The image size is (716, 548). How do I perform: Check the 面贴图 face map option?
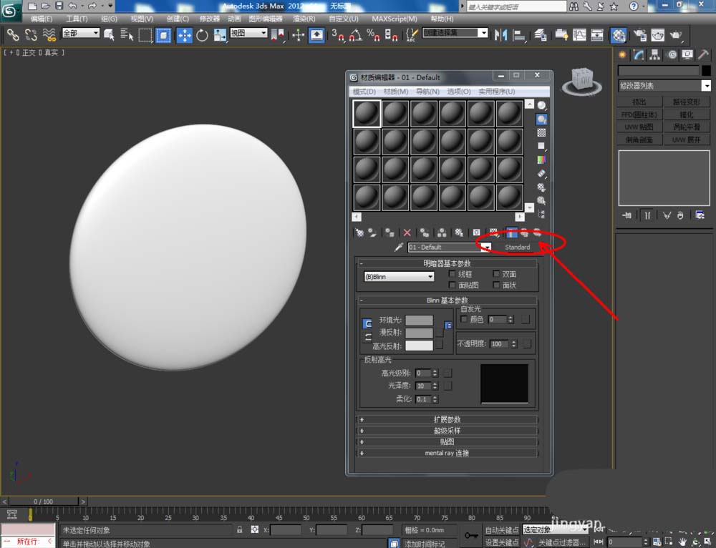(453, 285)
